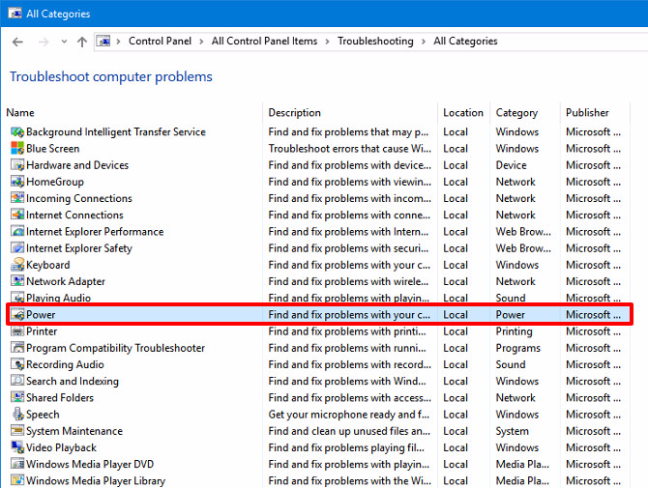
Task: Sort list by Name column header
Action: point(20,112)
